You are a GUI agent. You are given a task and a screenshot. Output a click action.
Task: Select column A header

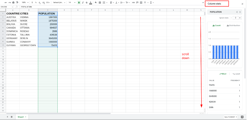[13, 10]
